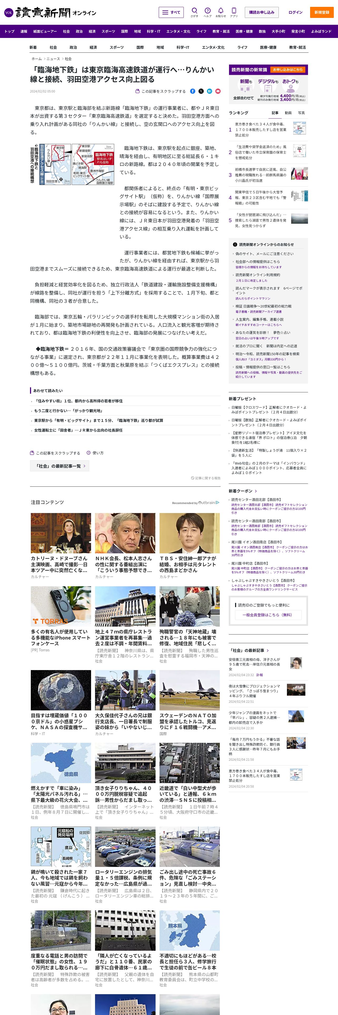
Task: Open 科学・IT in the secondary navigation
Action: (183, 47)
